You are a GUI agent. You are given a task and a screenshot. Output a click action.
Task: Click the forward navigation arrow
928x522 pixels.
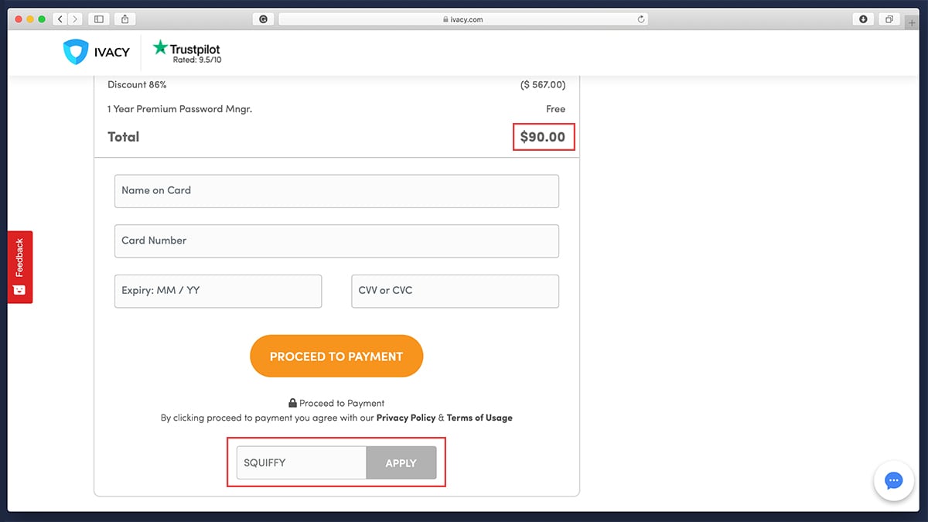pyautogui.click(x=75, y=19)
